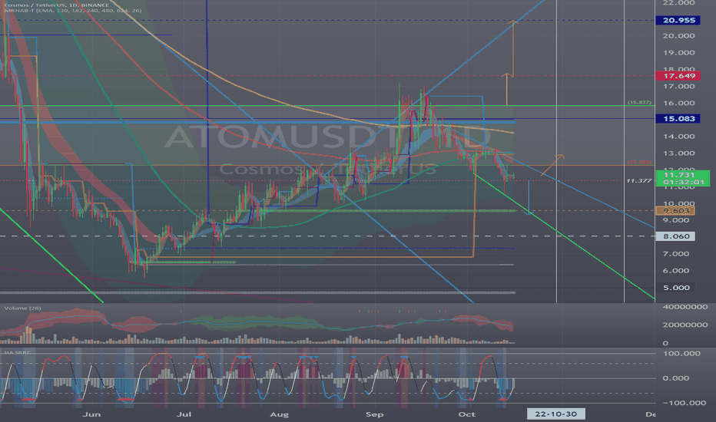Click 6.000 on the price axis
Viewport: 716px width, 422px height.
point(676,271)
